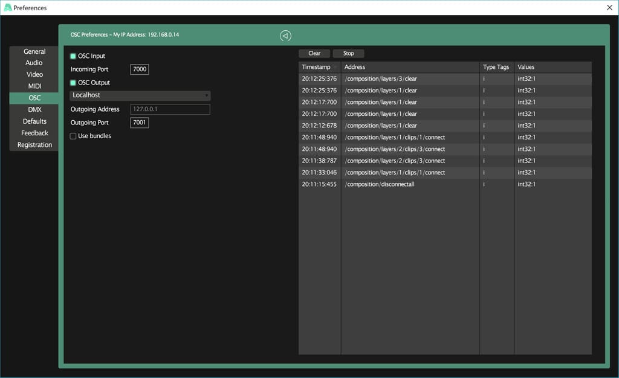Open the Registration tab
The image size is (619, 378).
pyautogui.click(x=34, y=145)
